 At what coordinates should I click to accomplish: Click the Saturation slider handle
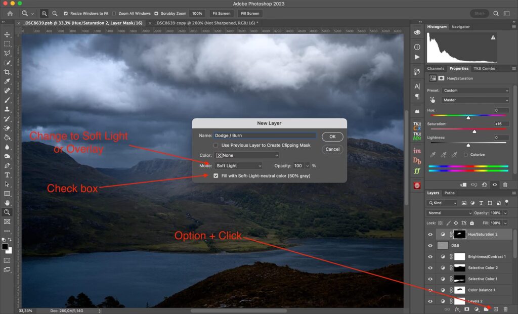[x=474, y=131]
